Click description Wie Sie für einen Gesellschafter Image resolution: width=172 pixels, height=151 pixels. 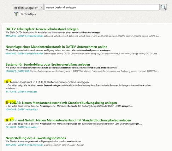coord(61,68)
